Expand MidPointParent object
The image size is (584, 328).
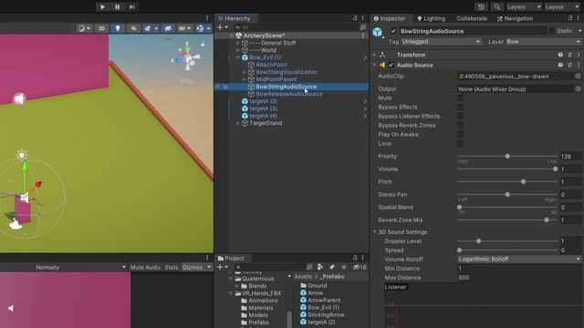tap(245, 79)
